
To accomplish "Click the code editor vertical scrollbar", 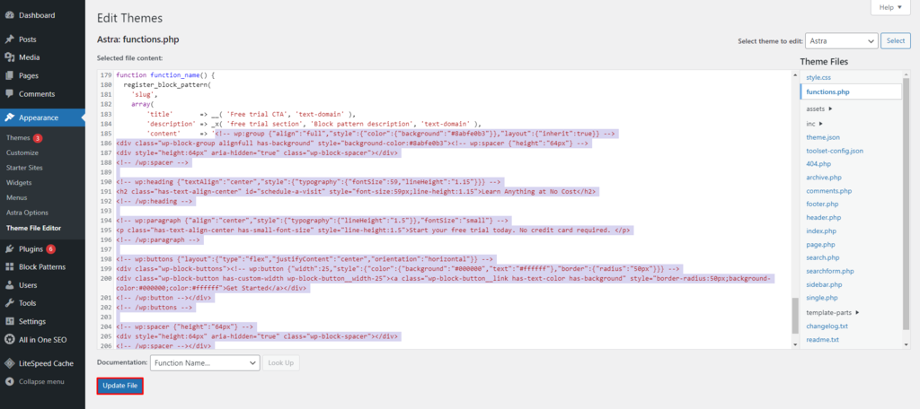I will coord(794,316).
